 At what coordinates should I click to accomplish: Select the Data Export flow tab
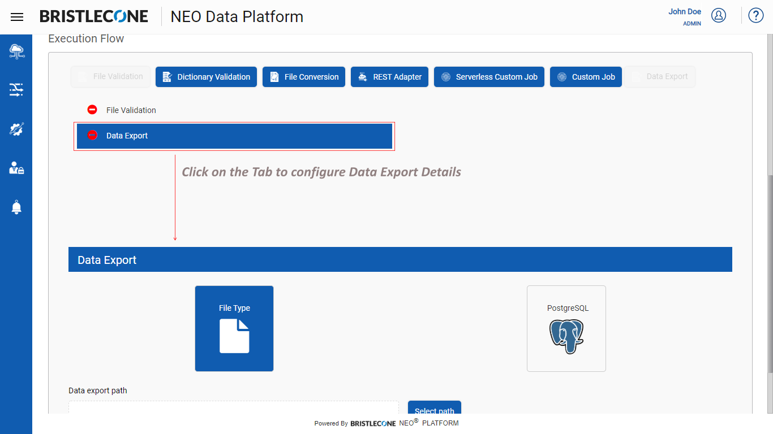(234, 136)
